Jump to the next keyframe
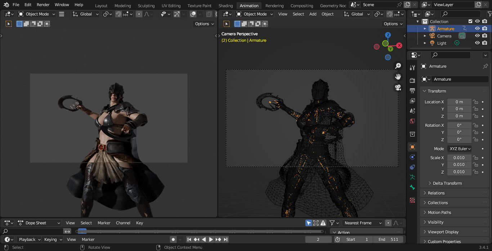The image size is (492, 251). tap(219, 239)
